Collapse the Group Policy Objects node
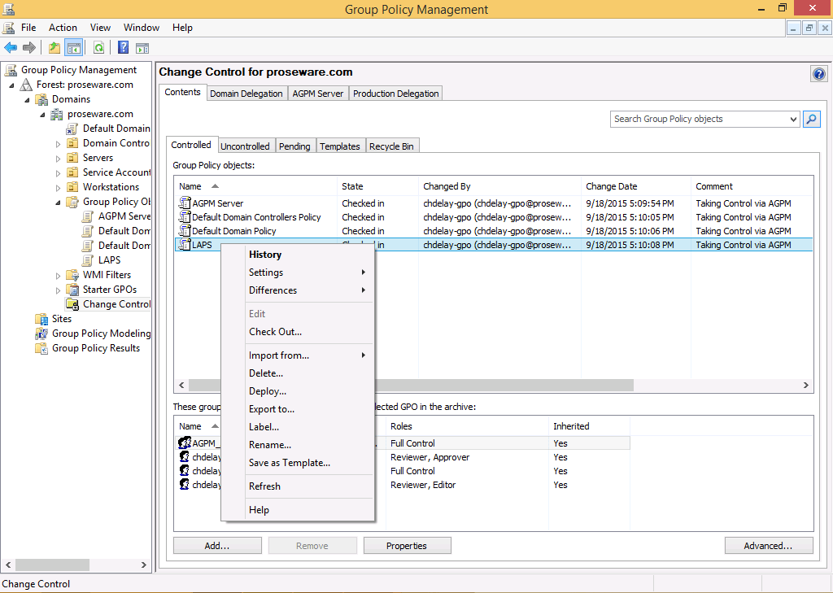The width and height of the screenshot is (833, 593). (x=59, y=202)
